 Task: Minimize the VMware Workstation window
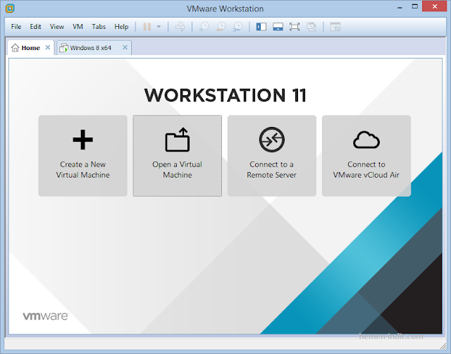[400, 7]
